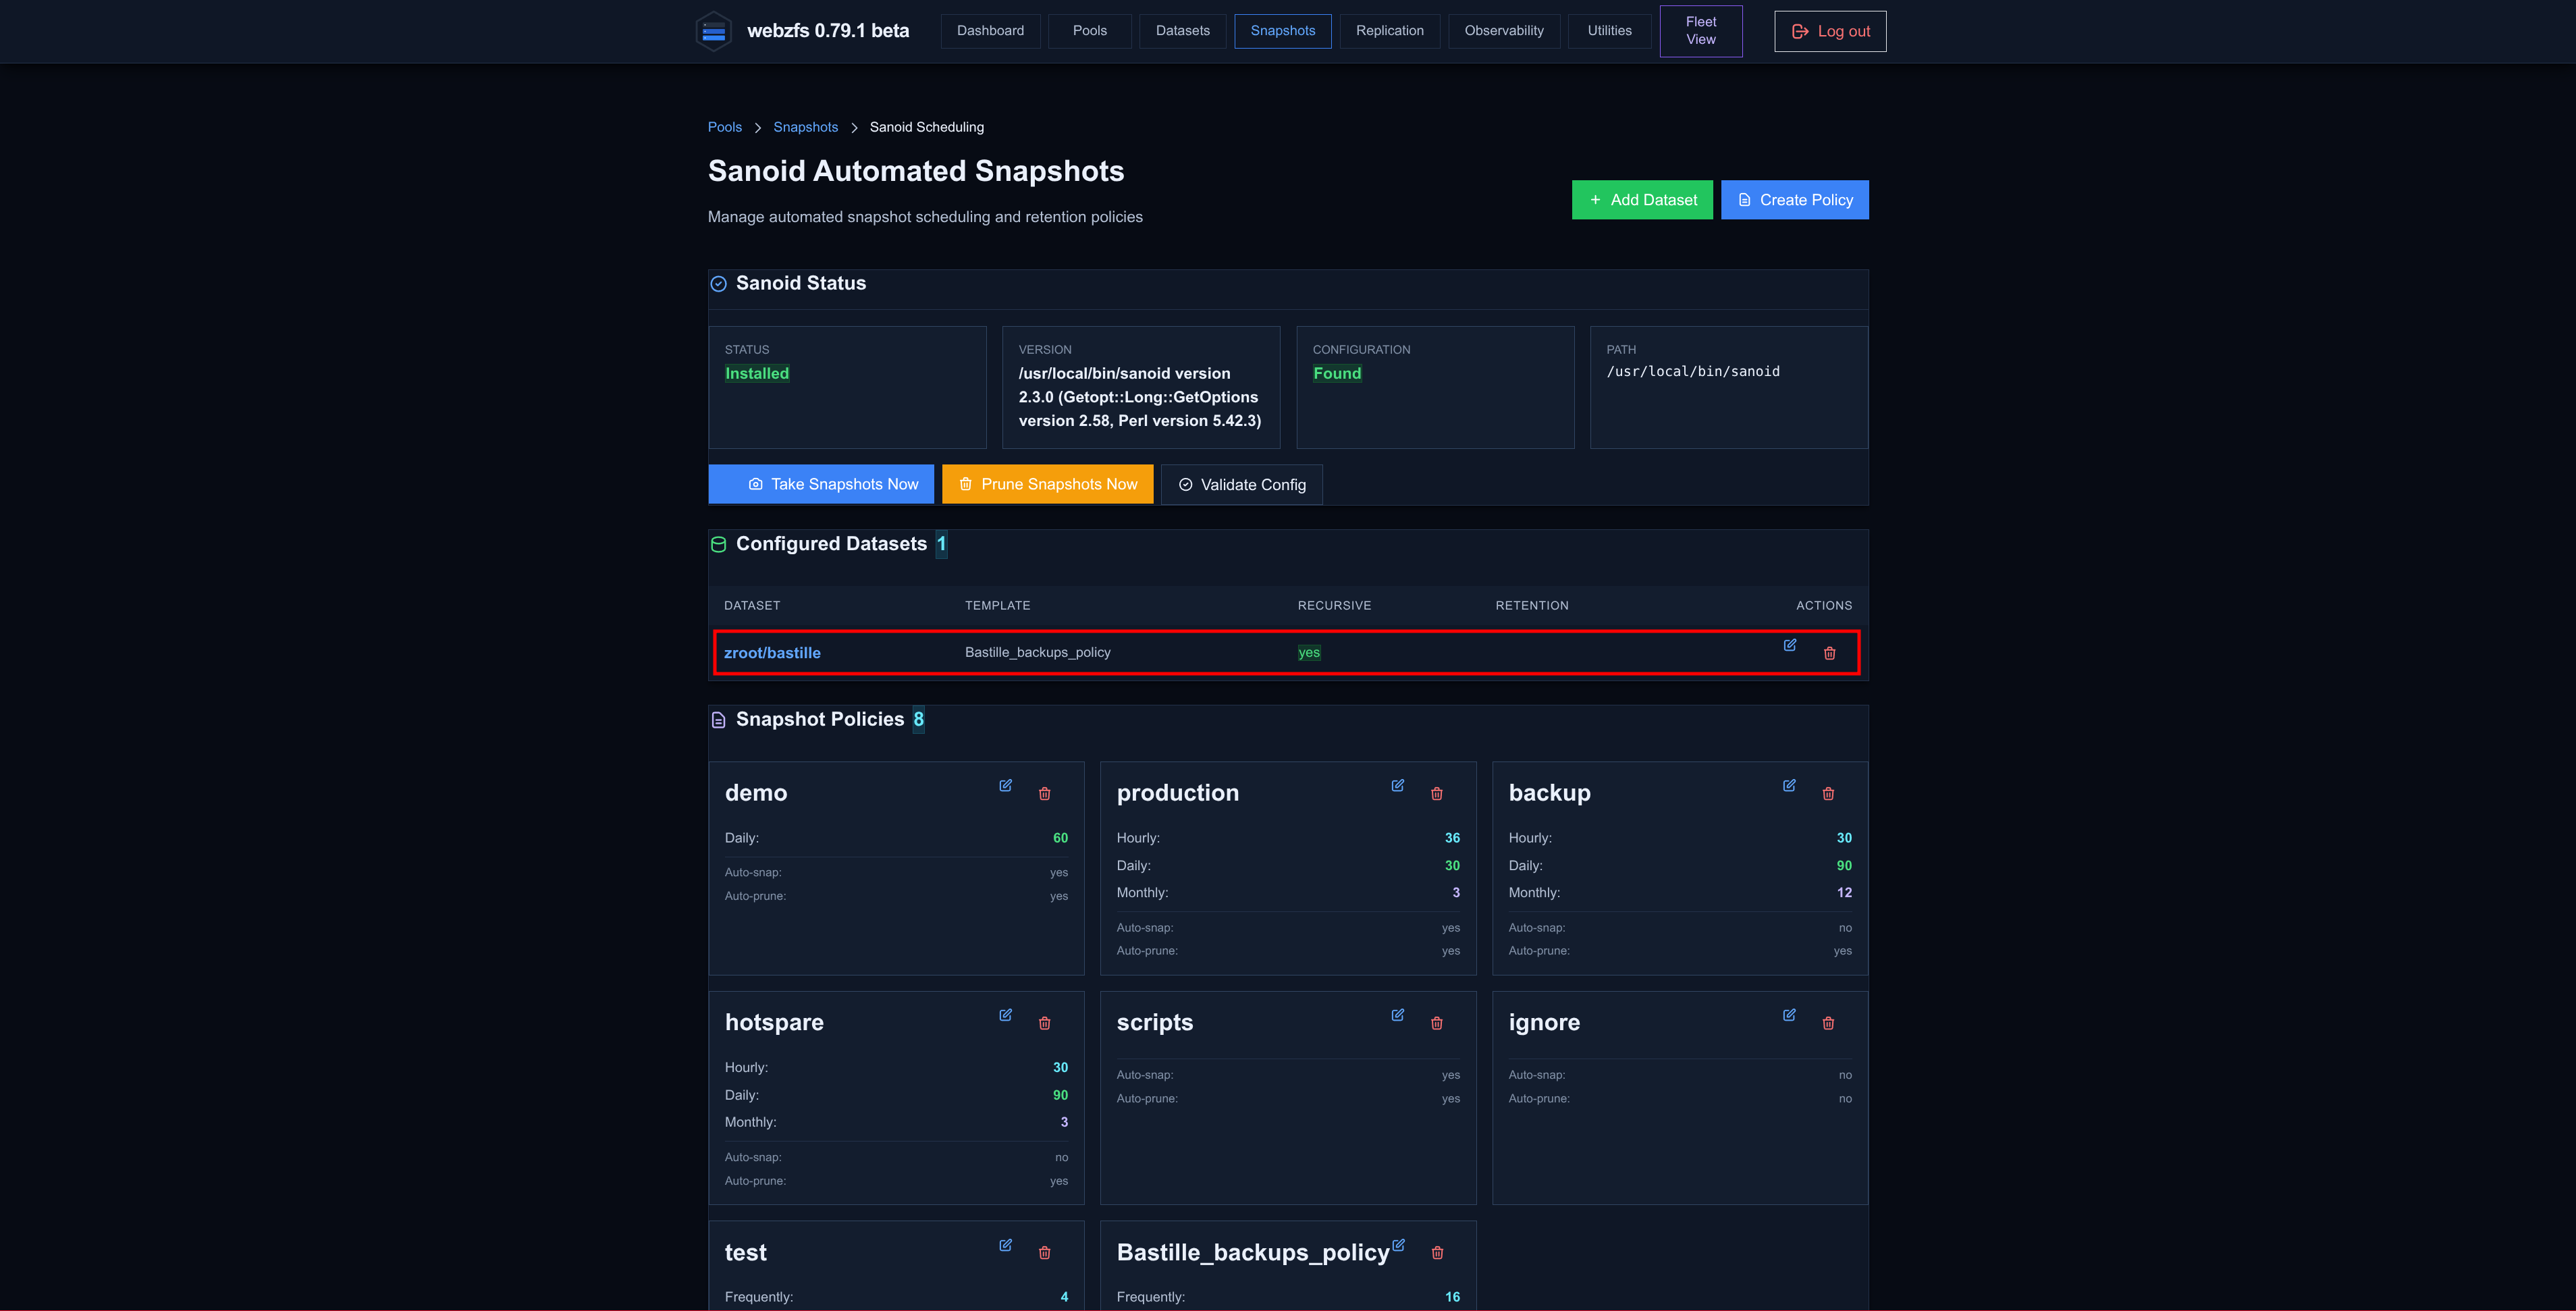Delete the production policy via trash icon

coord(1436,794)
